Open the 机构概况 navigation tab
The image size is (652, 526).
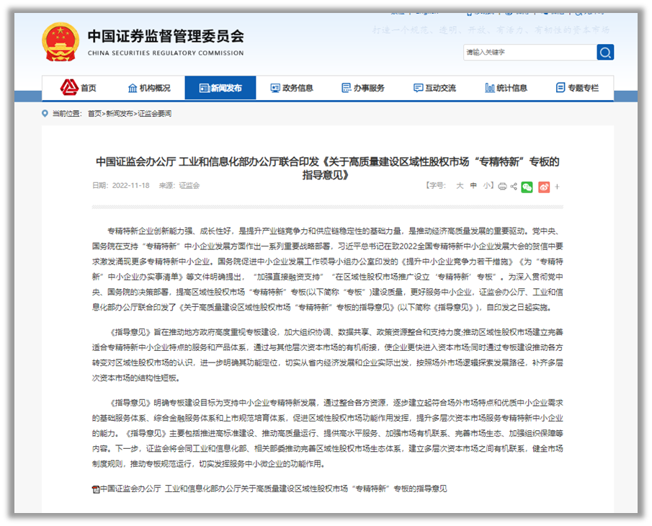(149, 88)
